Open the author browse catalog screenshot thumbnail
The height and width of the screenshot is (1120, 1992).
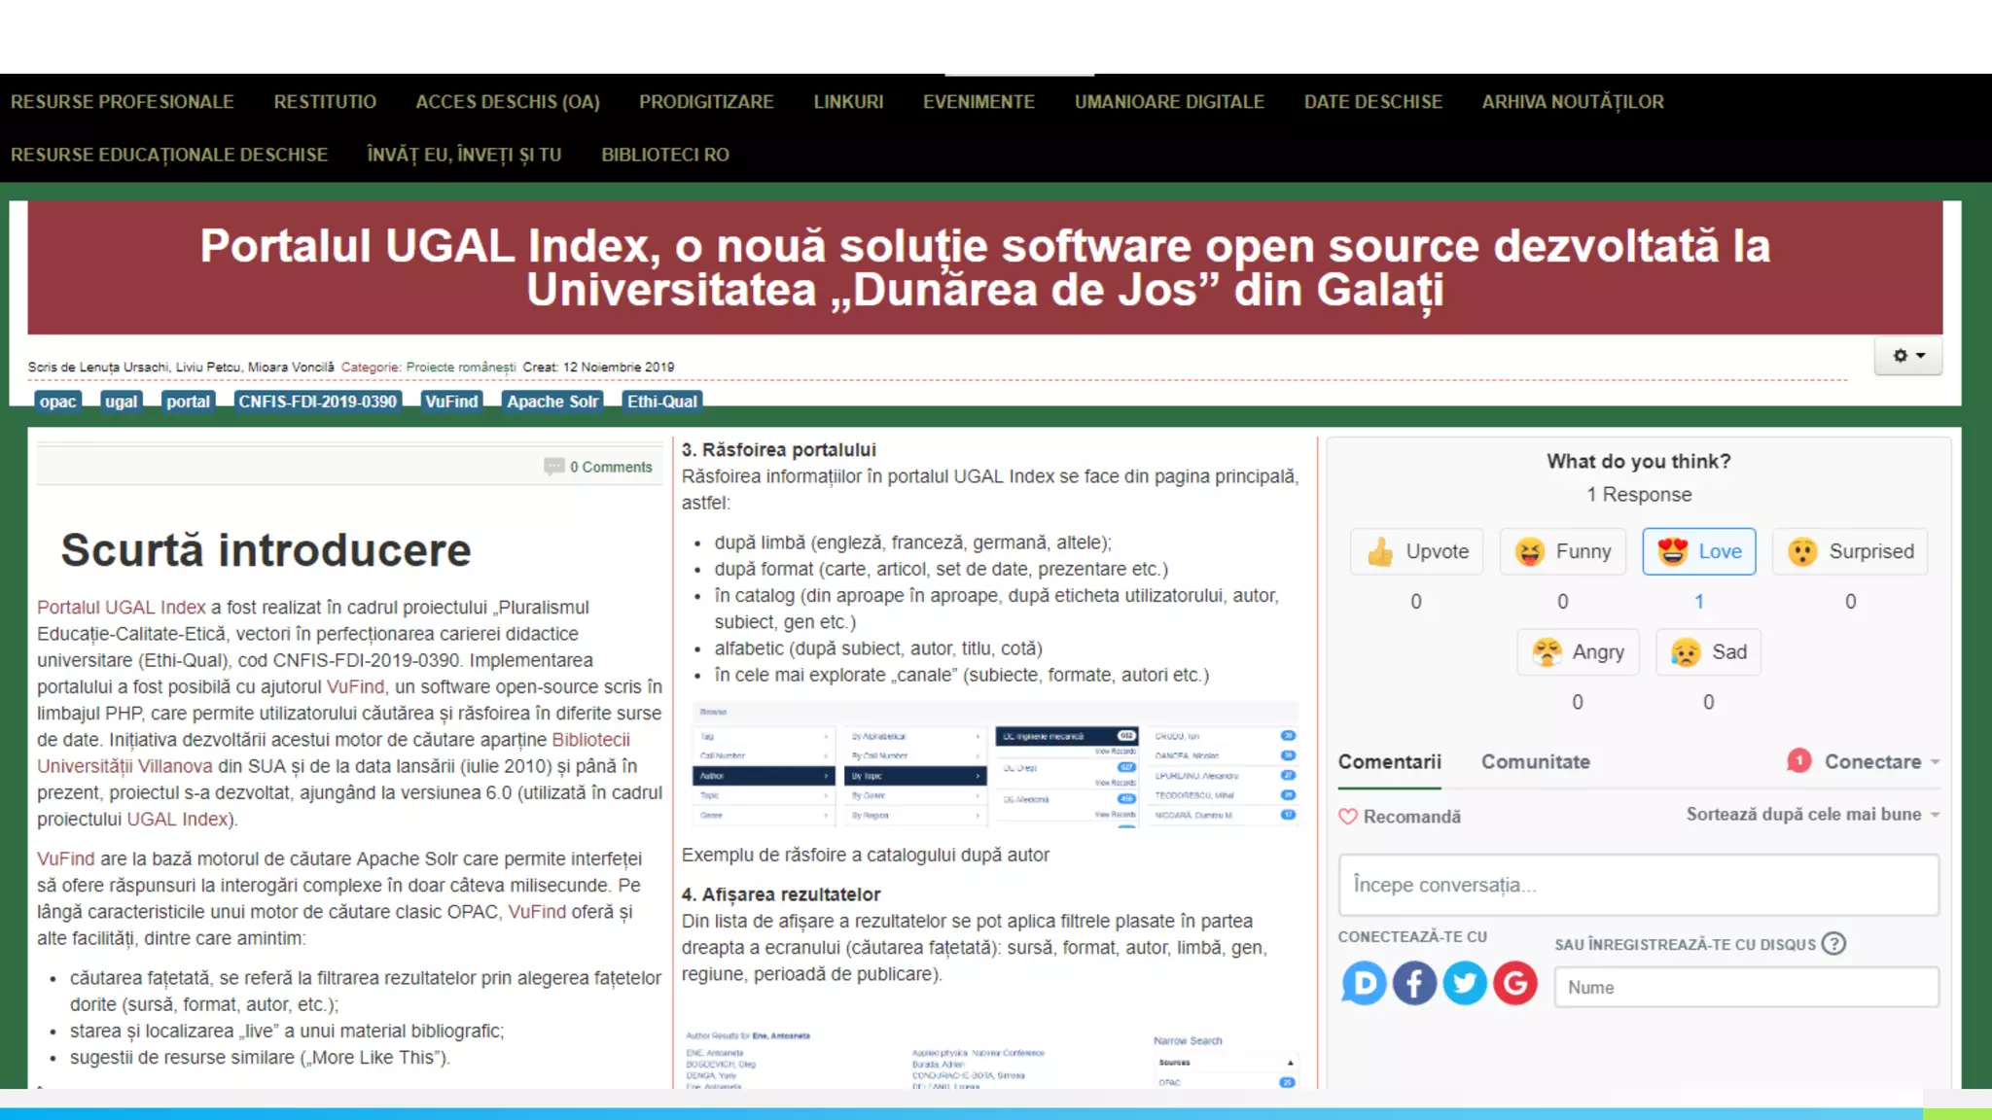(995, 764)
